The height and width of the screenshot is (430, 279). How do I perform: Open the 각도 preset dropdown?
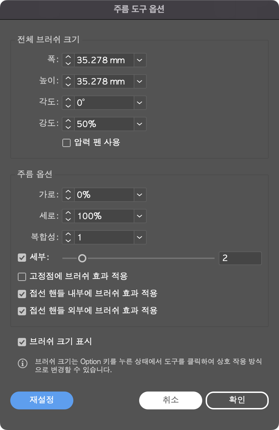(139, 103)
